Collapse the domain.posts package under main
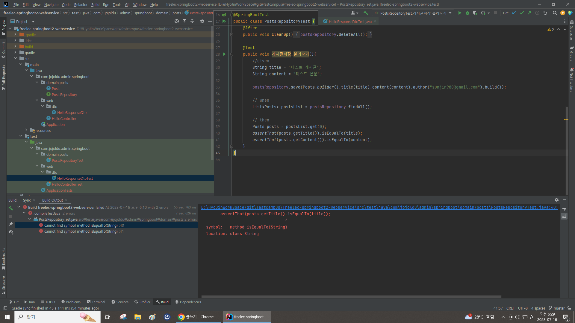This screenshot has height=323, width=575. coord(37,83)
